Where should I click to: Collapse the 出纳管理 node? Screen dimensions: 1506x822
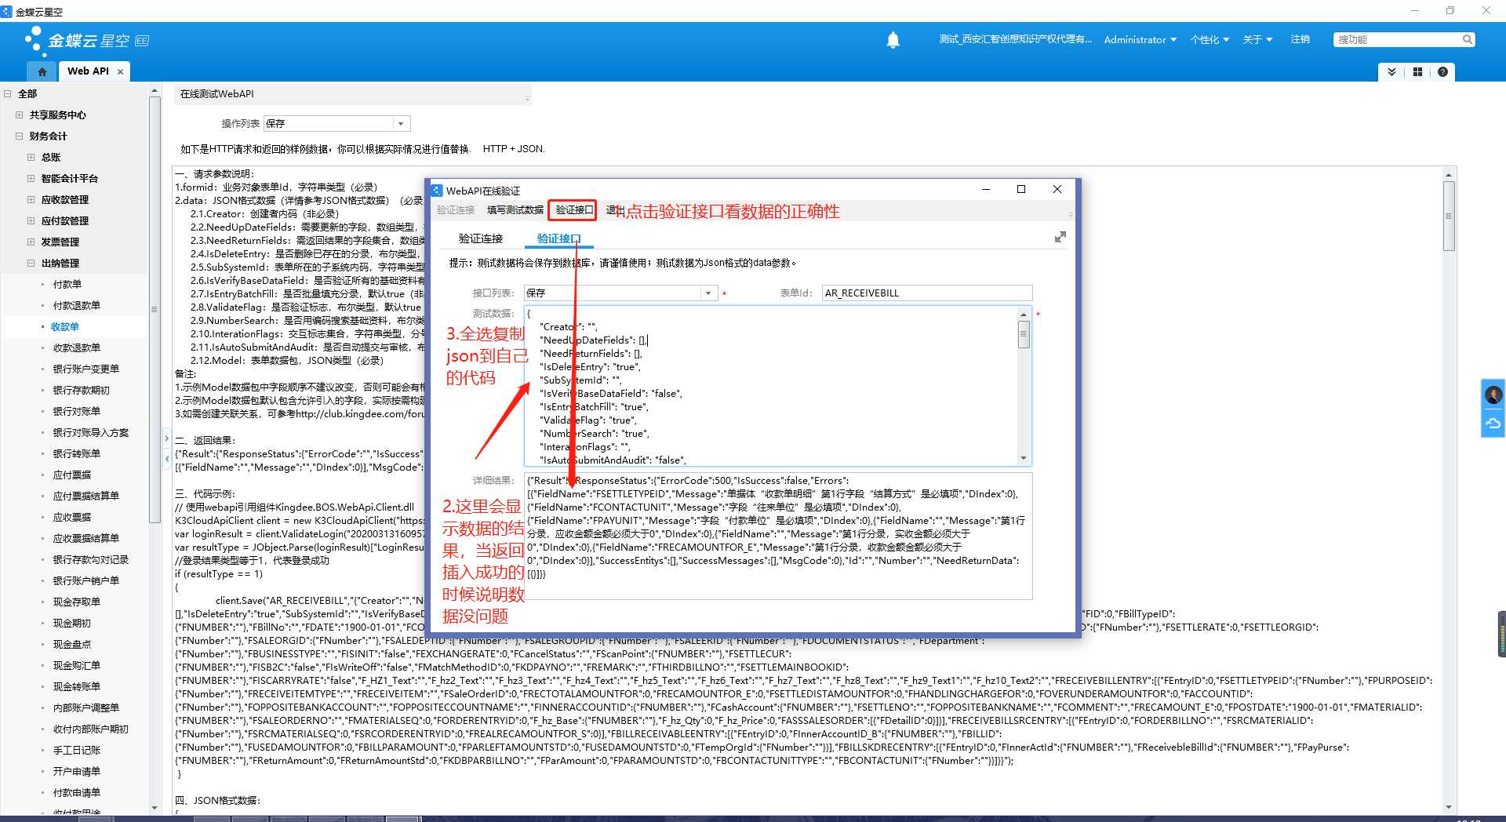(x=31, y=263)
